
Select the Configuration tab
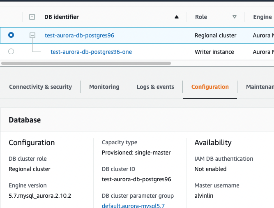tap(210, 87)
